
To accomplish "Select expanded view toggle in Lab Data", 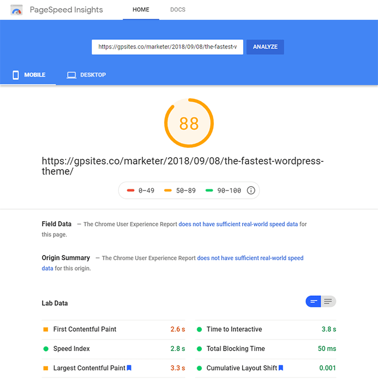I will tap(328, 301).
